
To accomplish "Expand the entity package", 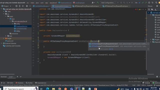I will tap(12, 24).
